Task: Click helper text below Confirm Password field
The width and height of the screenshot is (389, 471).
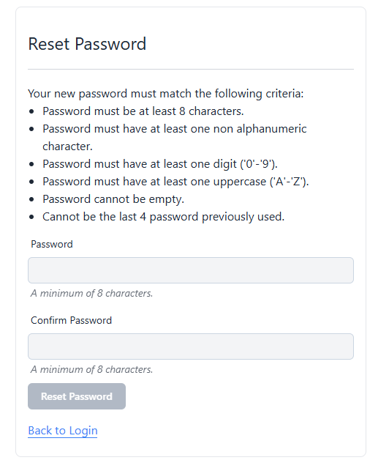Action: click(92, 369)
